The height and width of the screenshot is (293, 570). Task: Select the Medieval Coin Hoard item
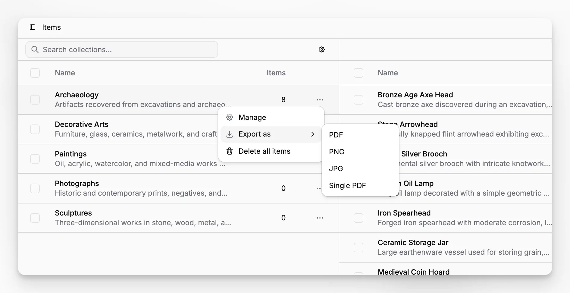[x=414, y=272]
